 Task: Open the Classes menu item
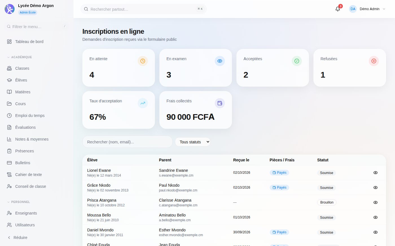tap(37, 68)
